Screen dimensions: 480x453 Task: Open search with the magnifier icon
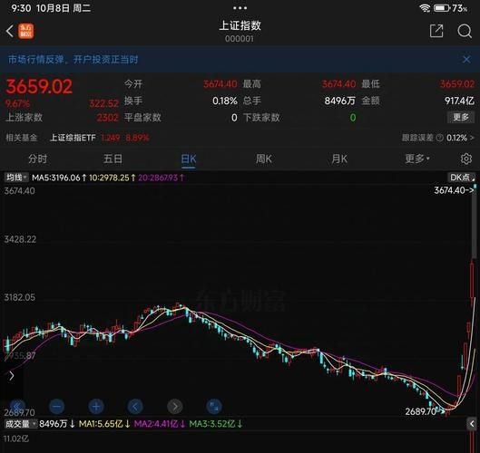[465, 31]
